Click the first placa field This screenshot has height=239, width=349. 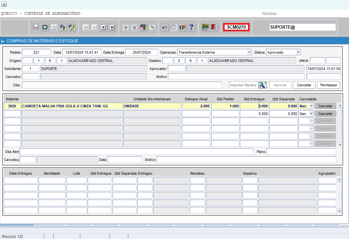(317, 61)
